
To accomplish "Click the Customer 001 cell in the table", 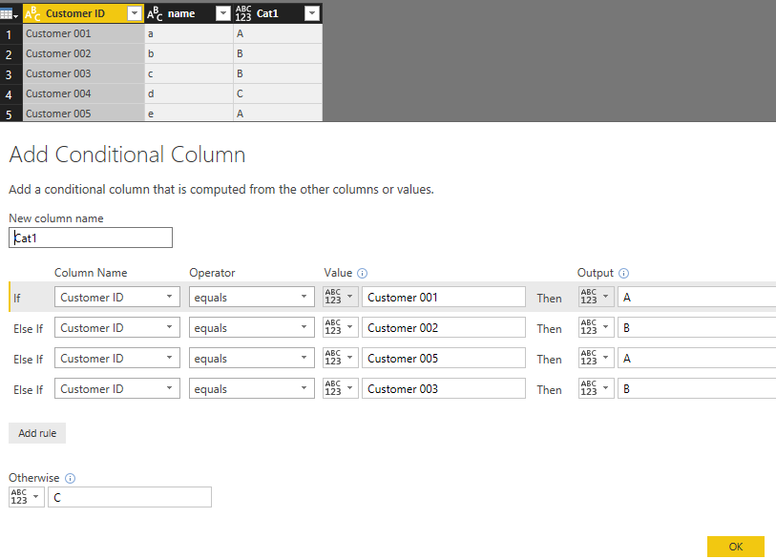I will (84, 33).
